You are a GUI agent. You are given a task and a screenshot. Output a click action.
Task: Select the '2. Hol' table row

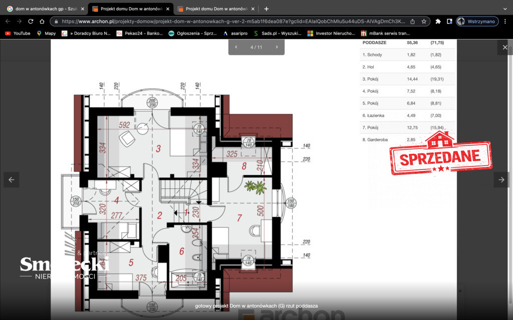[x=407, y=67]
